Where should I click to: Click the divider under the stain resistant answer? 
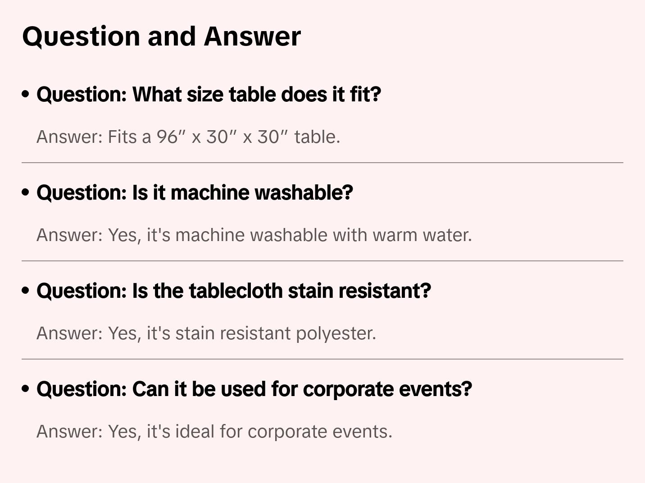[322, 359]
